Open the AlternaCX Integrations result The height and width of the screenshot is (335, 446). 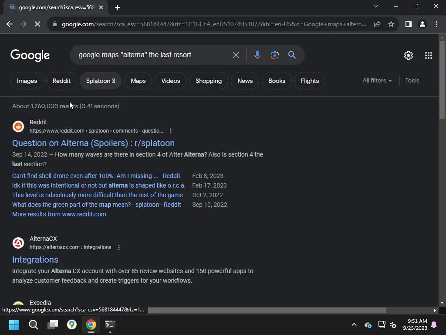click(x=35, y=260)
